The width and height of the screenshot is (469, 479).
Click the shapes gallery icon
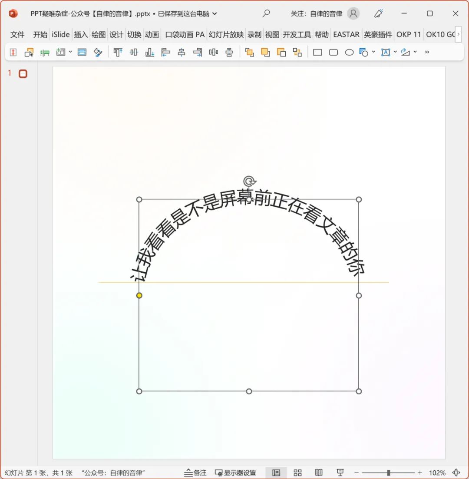(x=363, y=52)
